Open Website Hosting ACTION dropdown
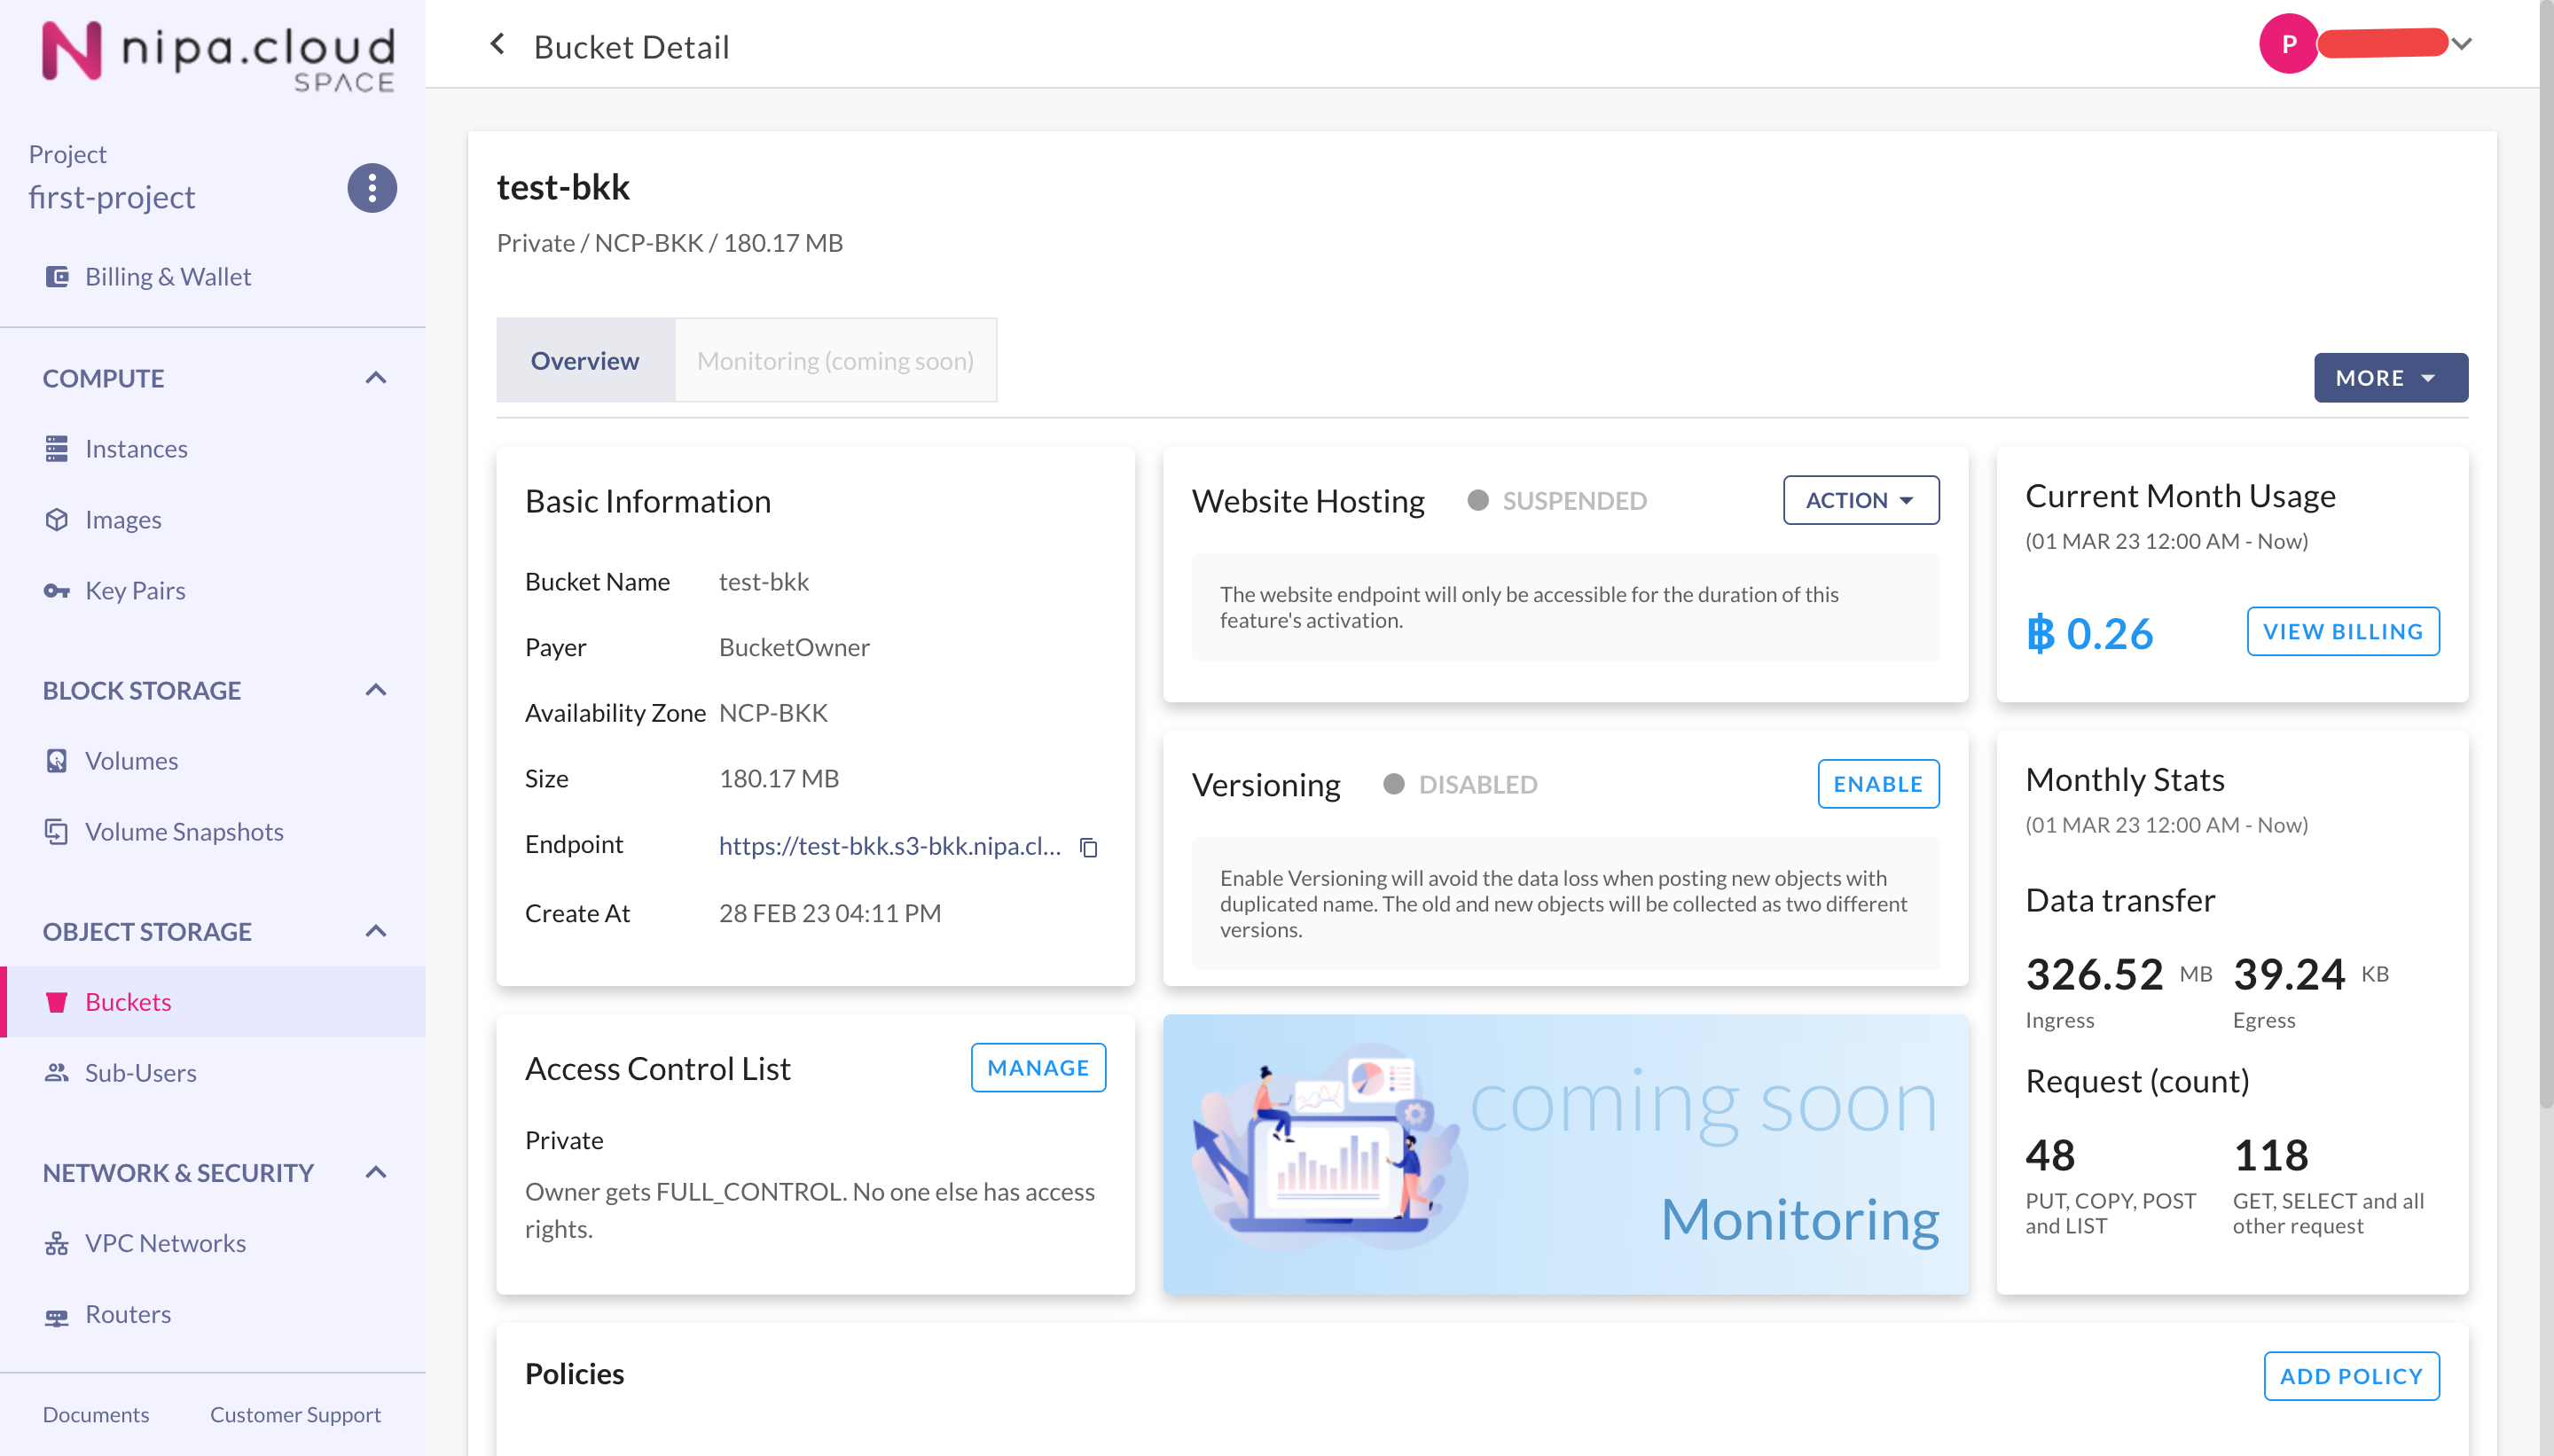 1859,500
